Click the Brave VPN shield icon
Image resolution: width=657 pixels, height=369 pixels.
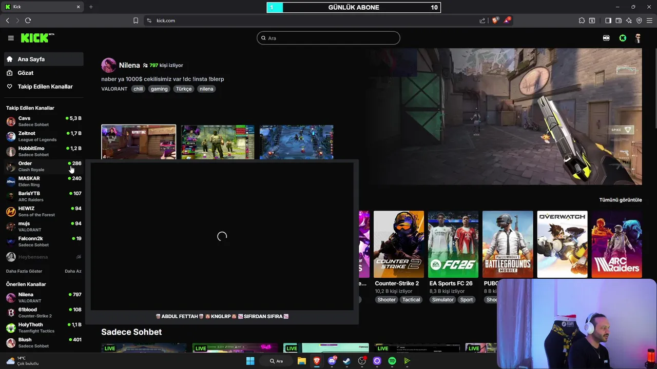639,20
